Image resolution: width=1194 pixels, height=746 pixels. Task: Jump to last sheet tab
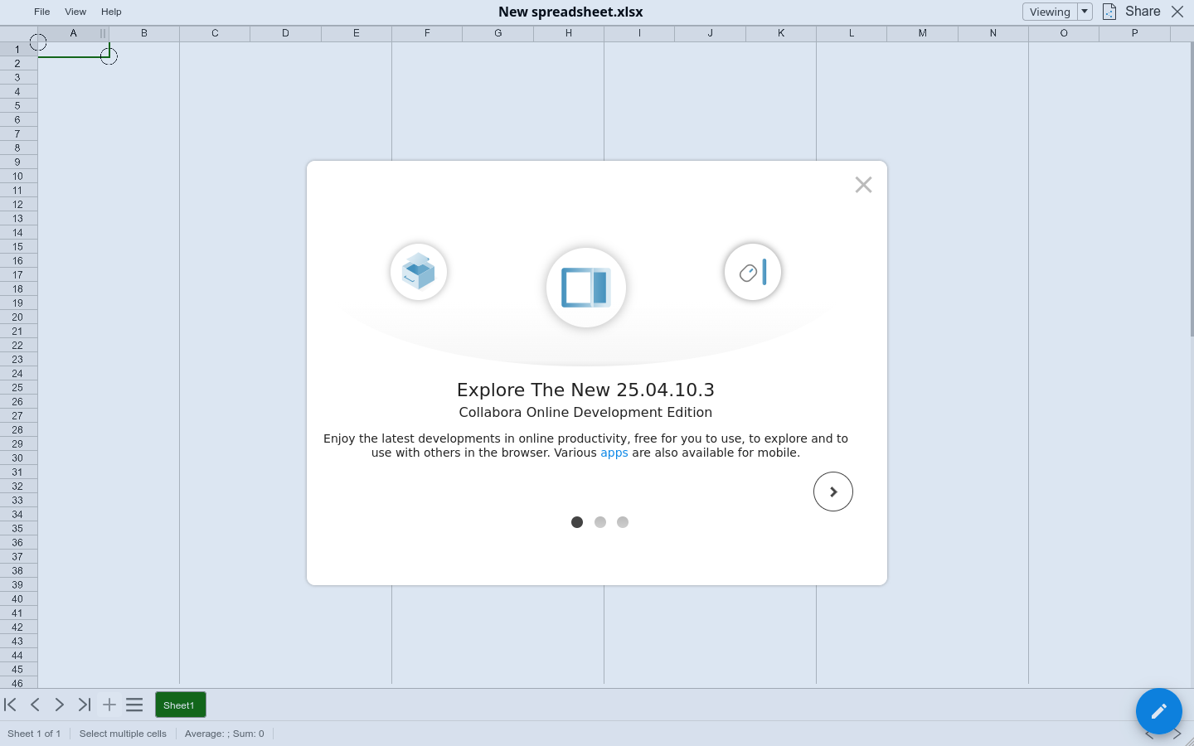pos(85,705)
